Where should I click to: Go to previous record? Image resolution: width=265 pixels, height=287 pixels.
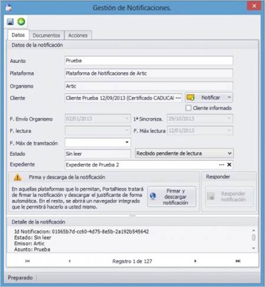(70, 261)
